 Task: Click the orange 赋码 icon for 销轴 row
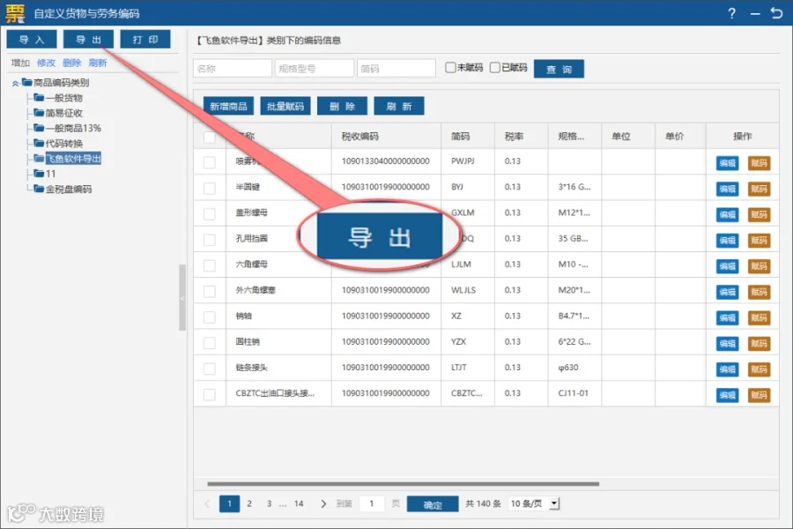tap(759, 318)
